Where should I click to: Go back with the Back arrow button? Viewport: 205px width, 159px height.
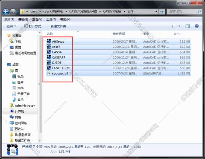coord(6,12)
